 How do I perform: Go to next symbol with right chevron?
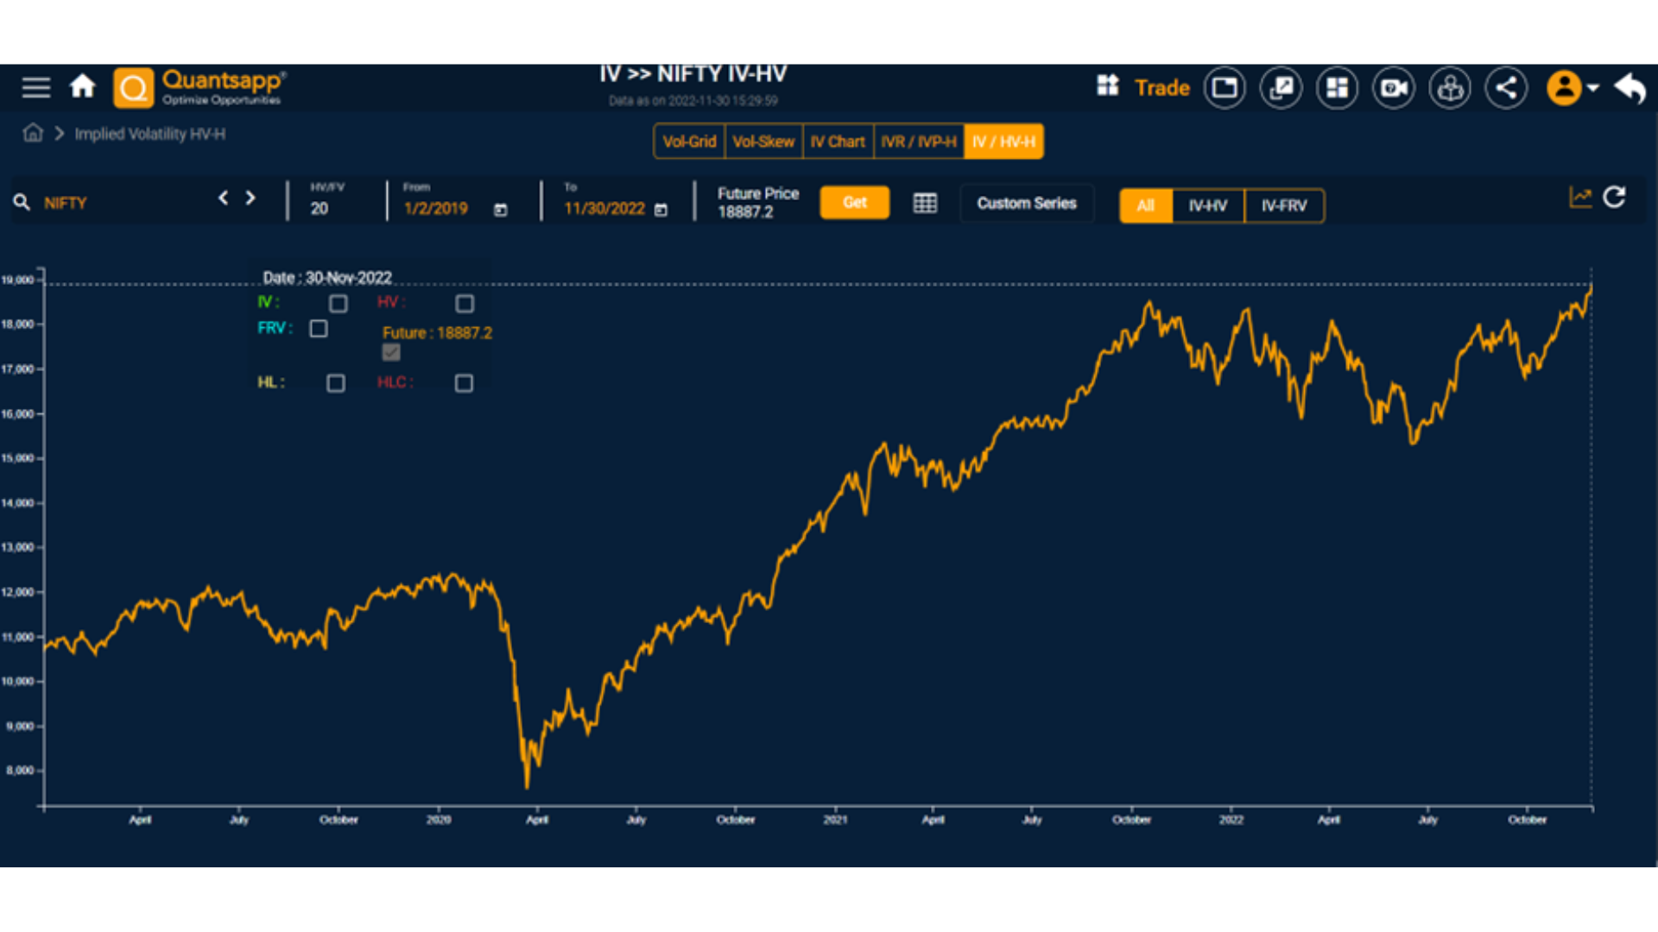(x=250, y=198)
